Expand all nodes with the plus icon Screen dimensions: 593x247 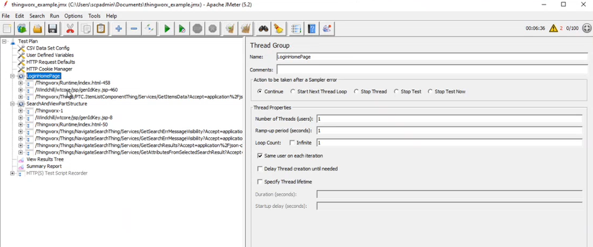click(118, 28)
